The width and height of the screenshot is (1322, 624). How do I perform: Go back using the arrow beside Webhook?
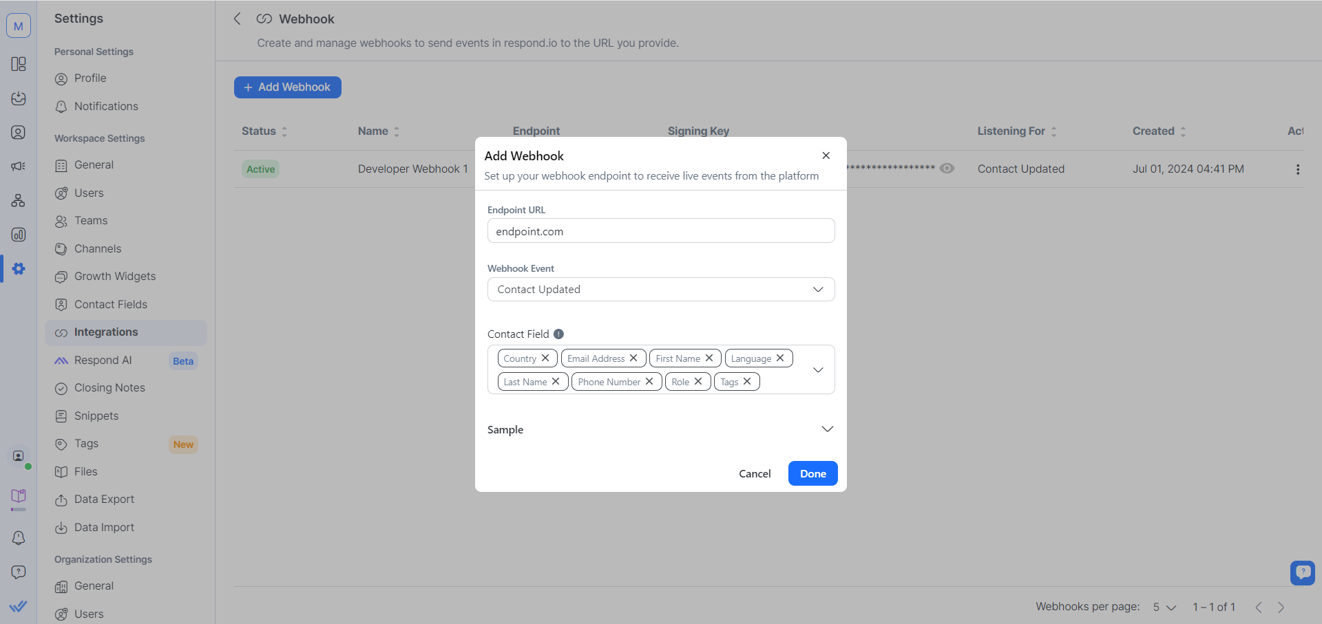(238, 19)
